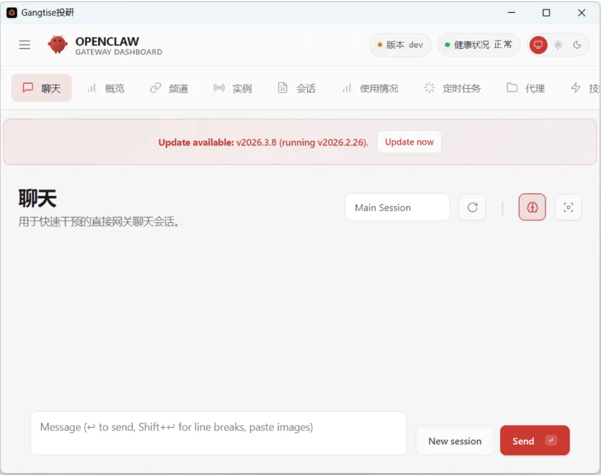Click the 实例 broadcast icon
Screen dimensions: 601x475
point(219,87)
